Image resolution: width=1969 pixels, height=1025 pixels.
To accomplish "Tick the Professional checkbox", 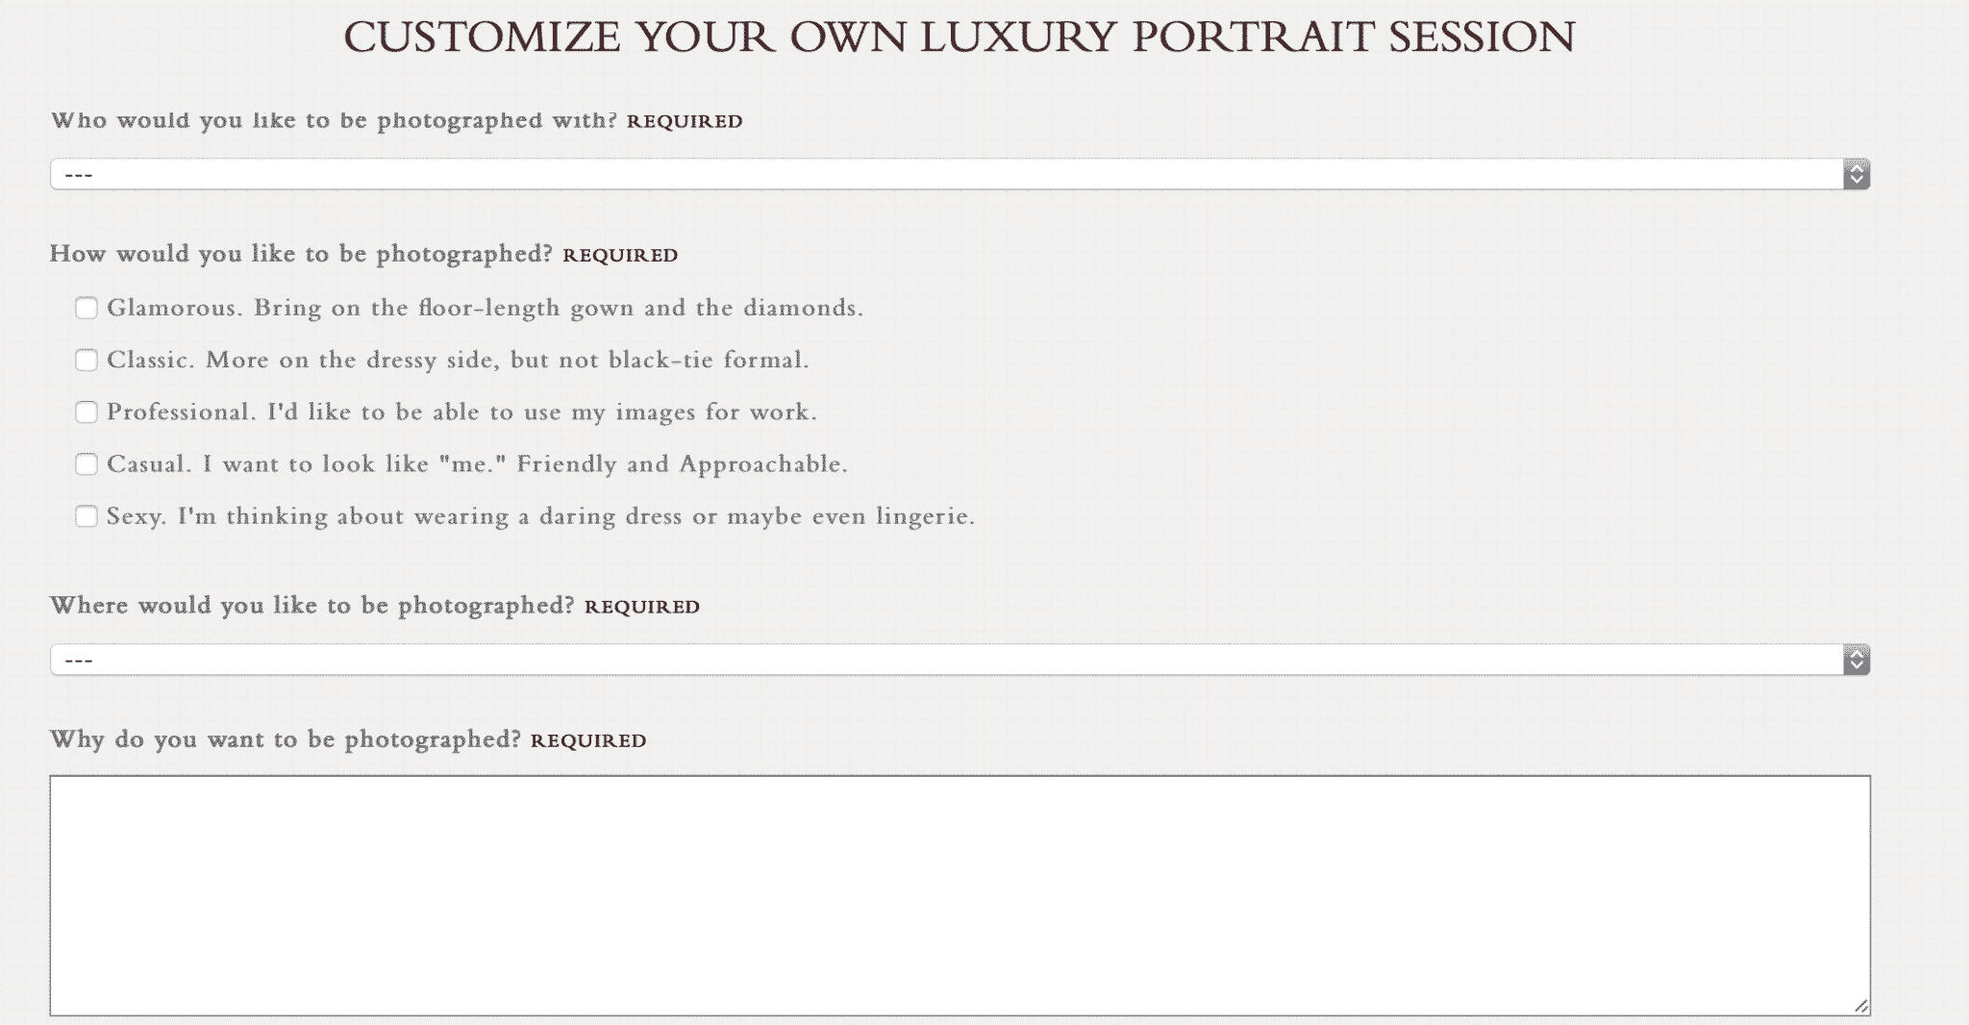I will pyautogui.click(x=87, y=412).
